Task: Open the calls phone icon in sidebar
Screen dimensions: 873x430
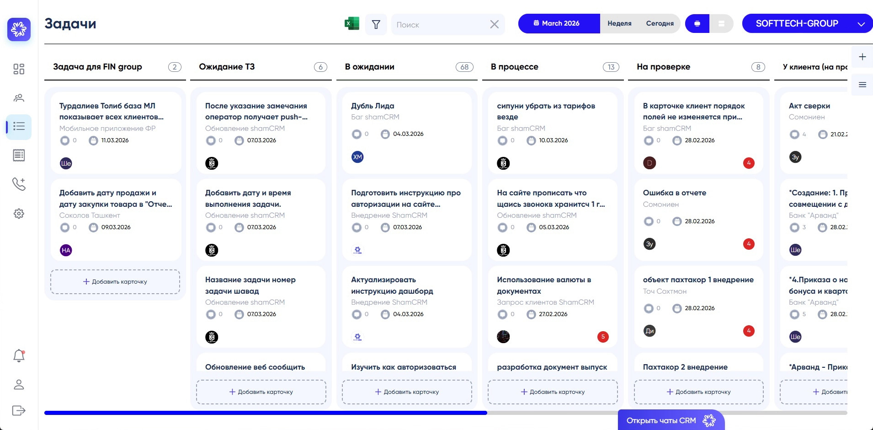Action: [19, 184]
